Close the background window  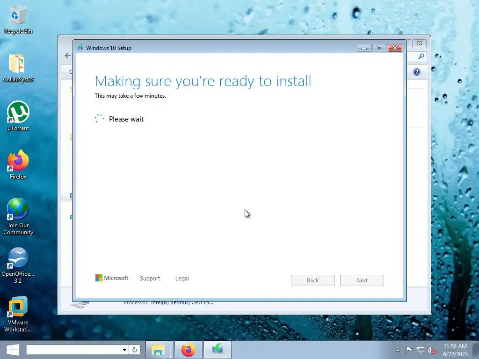(419, 43)
